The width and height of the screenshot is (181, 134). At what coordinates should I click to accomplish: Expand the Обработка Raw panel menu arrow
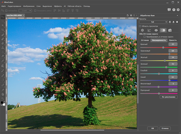[177, 16]
